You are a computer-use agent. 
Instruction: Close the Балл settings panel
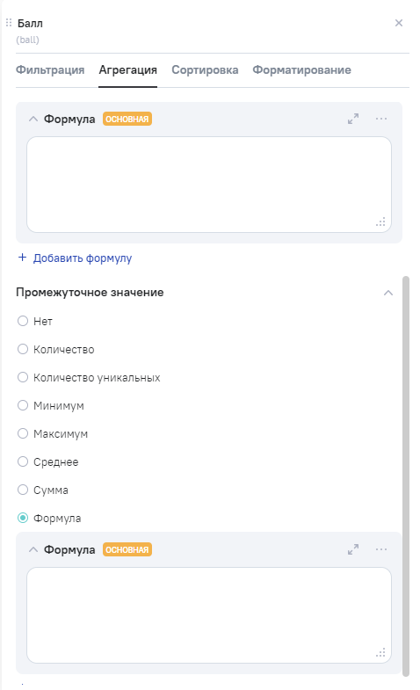(399, 23)
